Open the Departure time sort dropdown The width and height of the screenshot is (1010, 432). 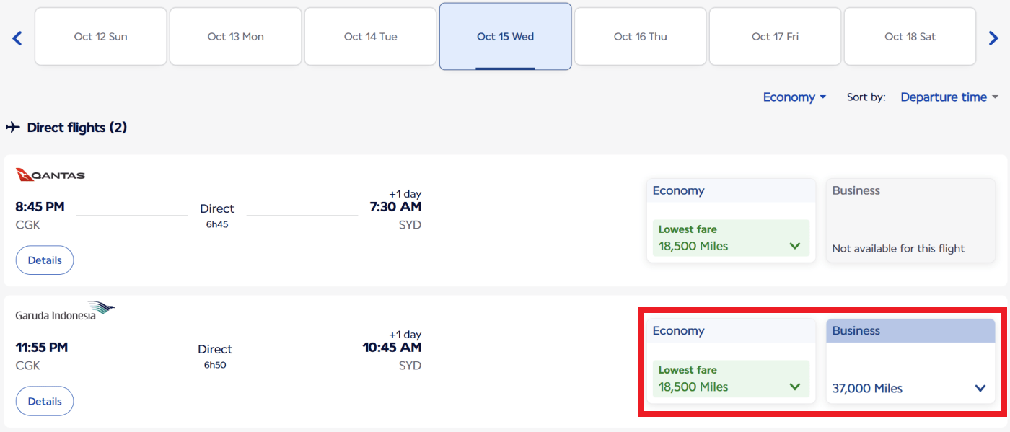(x=949, y=97)
